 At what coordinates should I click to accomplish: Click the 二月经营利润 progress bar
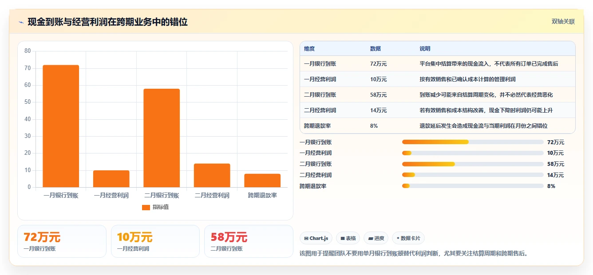pyautogui.click(x=473, y=175)
